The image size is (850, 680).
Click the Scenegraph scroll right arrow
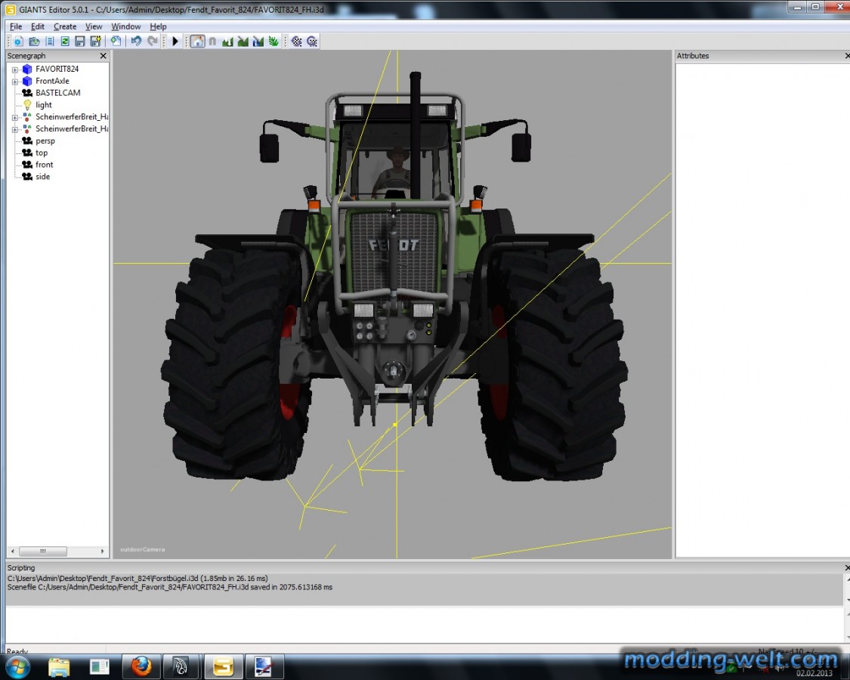pos(103,551)
